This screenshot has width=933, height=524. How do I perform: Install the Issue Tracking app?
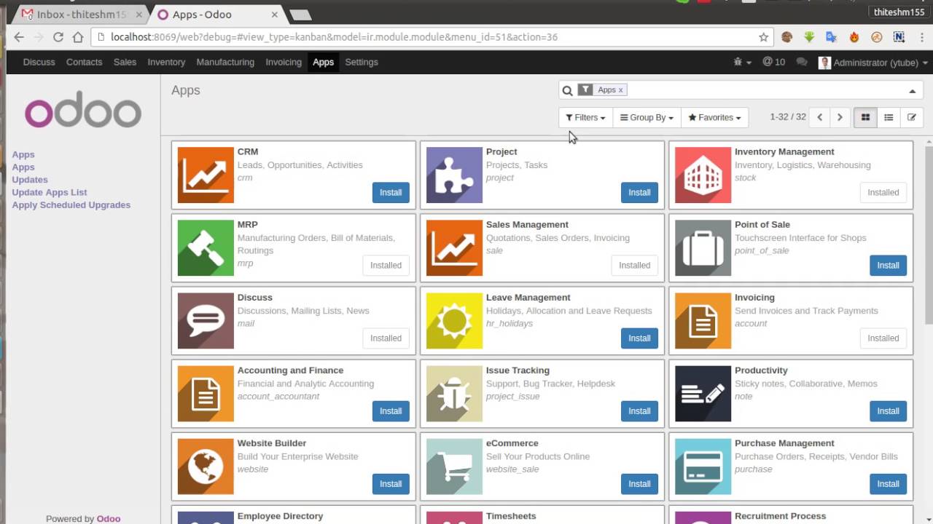[639, 410]
